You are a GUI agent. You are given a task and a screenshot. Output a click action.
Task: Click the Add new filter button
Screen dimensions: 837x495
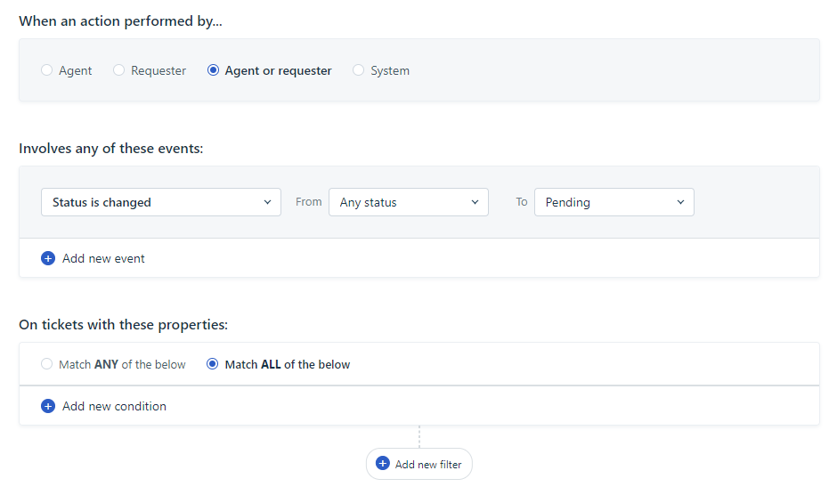[419, 464]
